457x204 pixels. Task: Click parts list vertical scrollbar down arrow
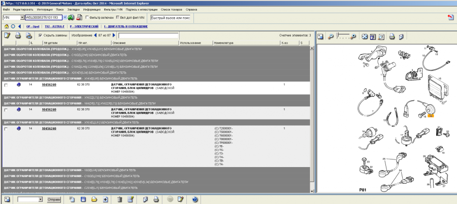(x=312, y=191)
